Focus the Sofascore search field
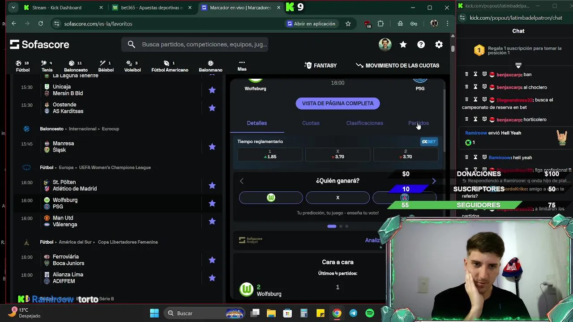This screenshot has width=573, height=322. point(195,44)
